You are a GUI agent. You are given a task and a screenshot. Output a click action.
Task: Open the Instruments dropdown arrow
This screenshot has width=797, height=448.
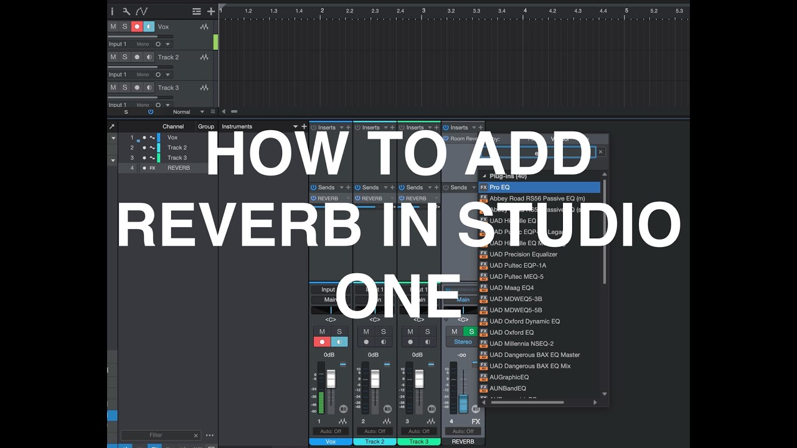(296, 126)
